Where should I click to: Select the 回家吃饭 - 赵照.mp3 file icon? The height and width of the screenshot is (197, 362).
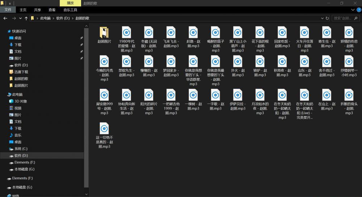coord(282,33)
